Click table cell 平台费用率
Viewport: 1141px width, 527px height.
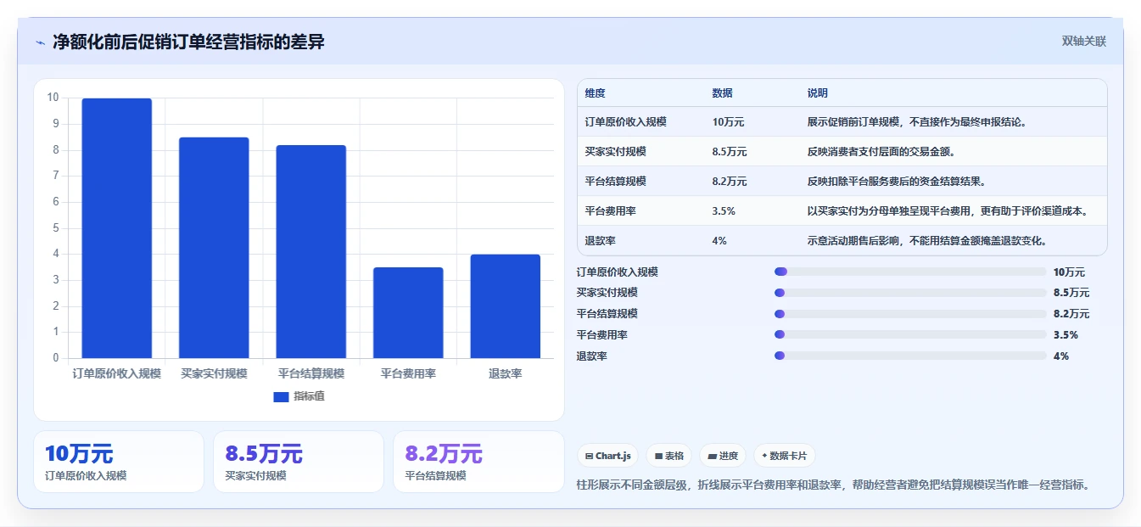[611, 211]
